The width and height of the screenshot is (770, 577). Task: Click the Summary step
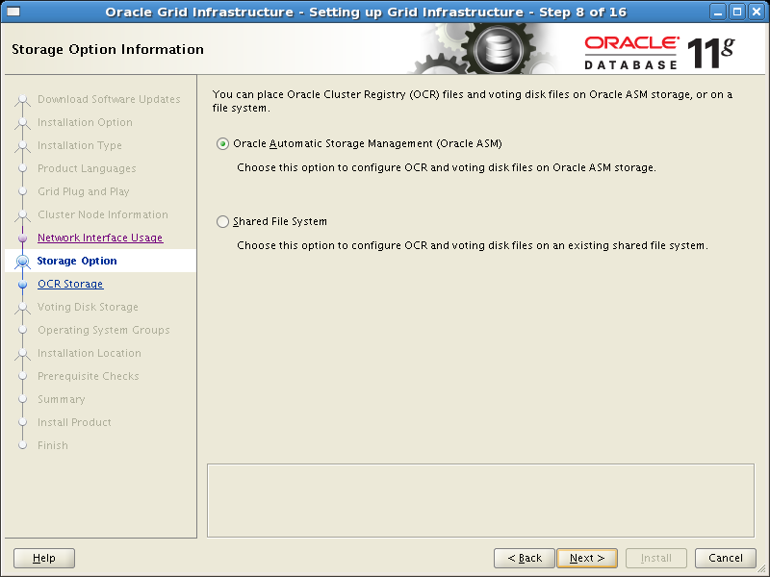pos(62,399)
